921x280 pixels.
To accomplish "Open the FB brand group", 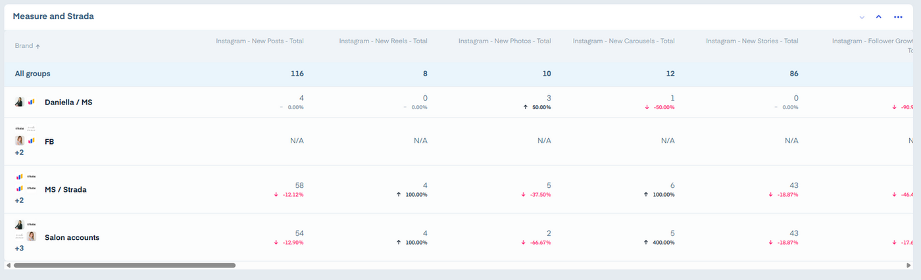I will [49, 141].
